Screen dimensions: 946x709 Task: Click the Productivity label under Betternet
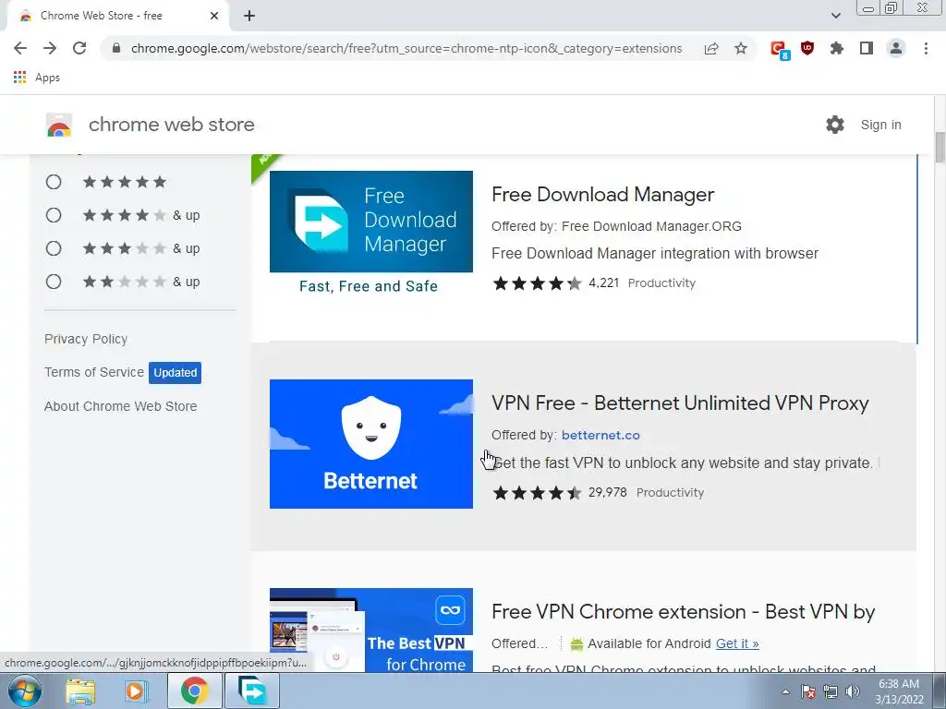coord(671,493)
